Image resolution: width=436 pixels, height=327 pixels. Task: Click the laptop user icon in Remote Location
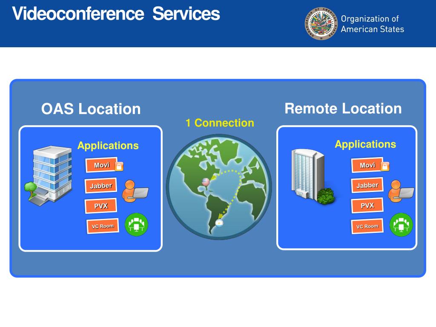click(401, 191)
